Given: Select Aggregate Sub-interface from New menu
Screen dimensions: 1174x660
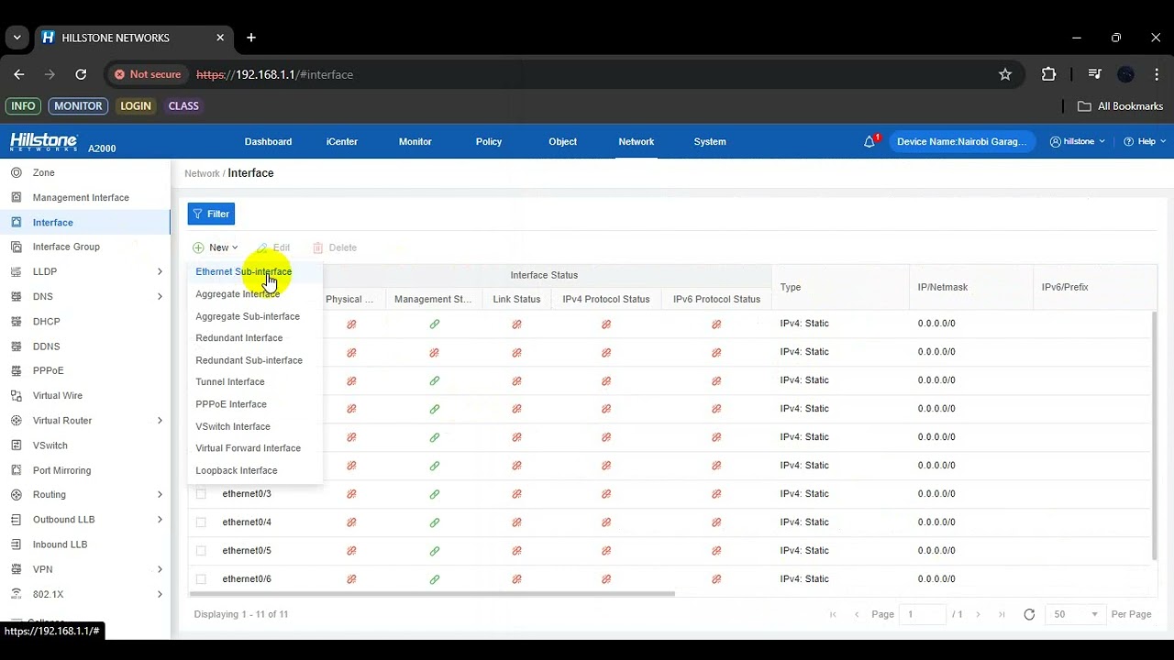Looking at the screenshot, I should click(248, 316).
